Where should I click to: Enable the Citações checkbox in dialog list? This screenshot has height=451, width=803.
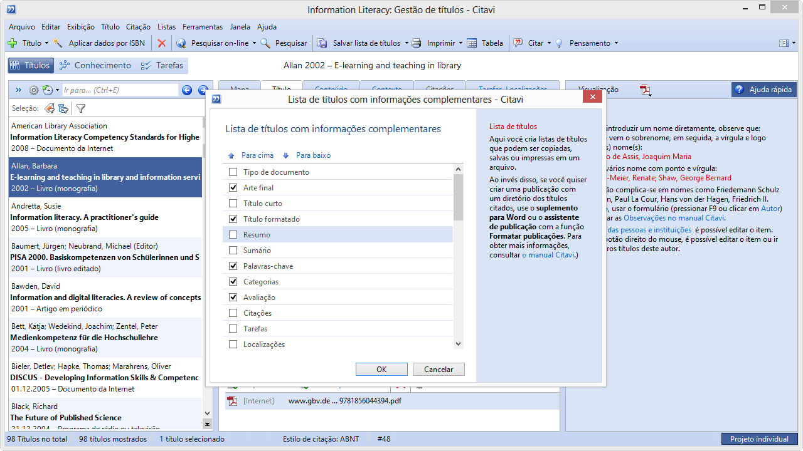(x=233, y=313)
